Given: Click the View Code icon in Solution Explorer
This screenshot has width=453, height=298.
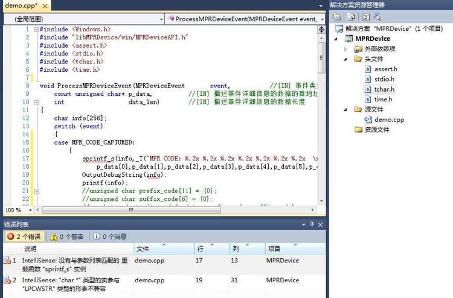Looking at the screenshot, I should click(365, 16).
